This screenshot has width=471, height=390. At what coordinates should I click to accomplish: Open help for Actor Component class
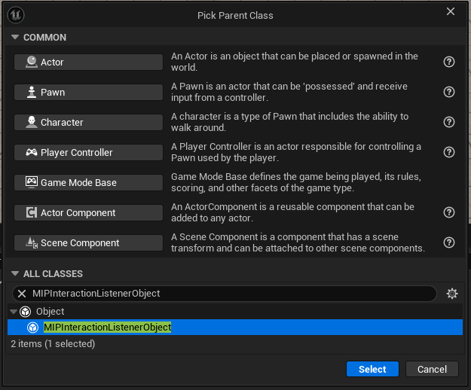[449, 212]
